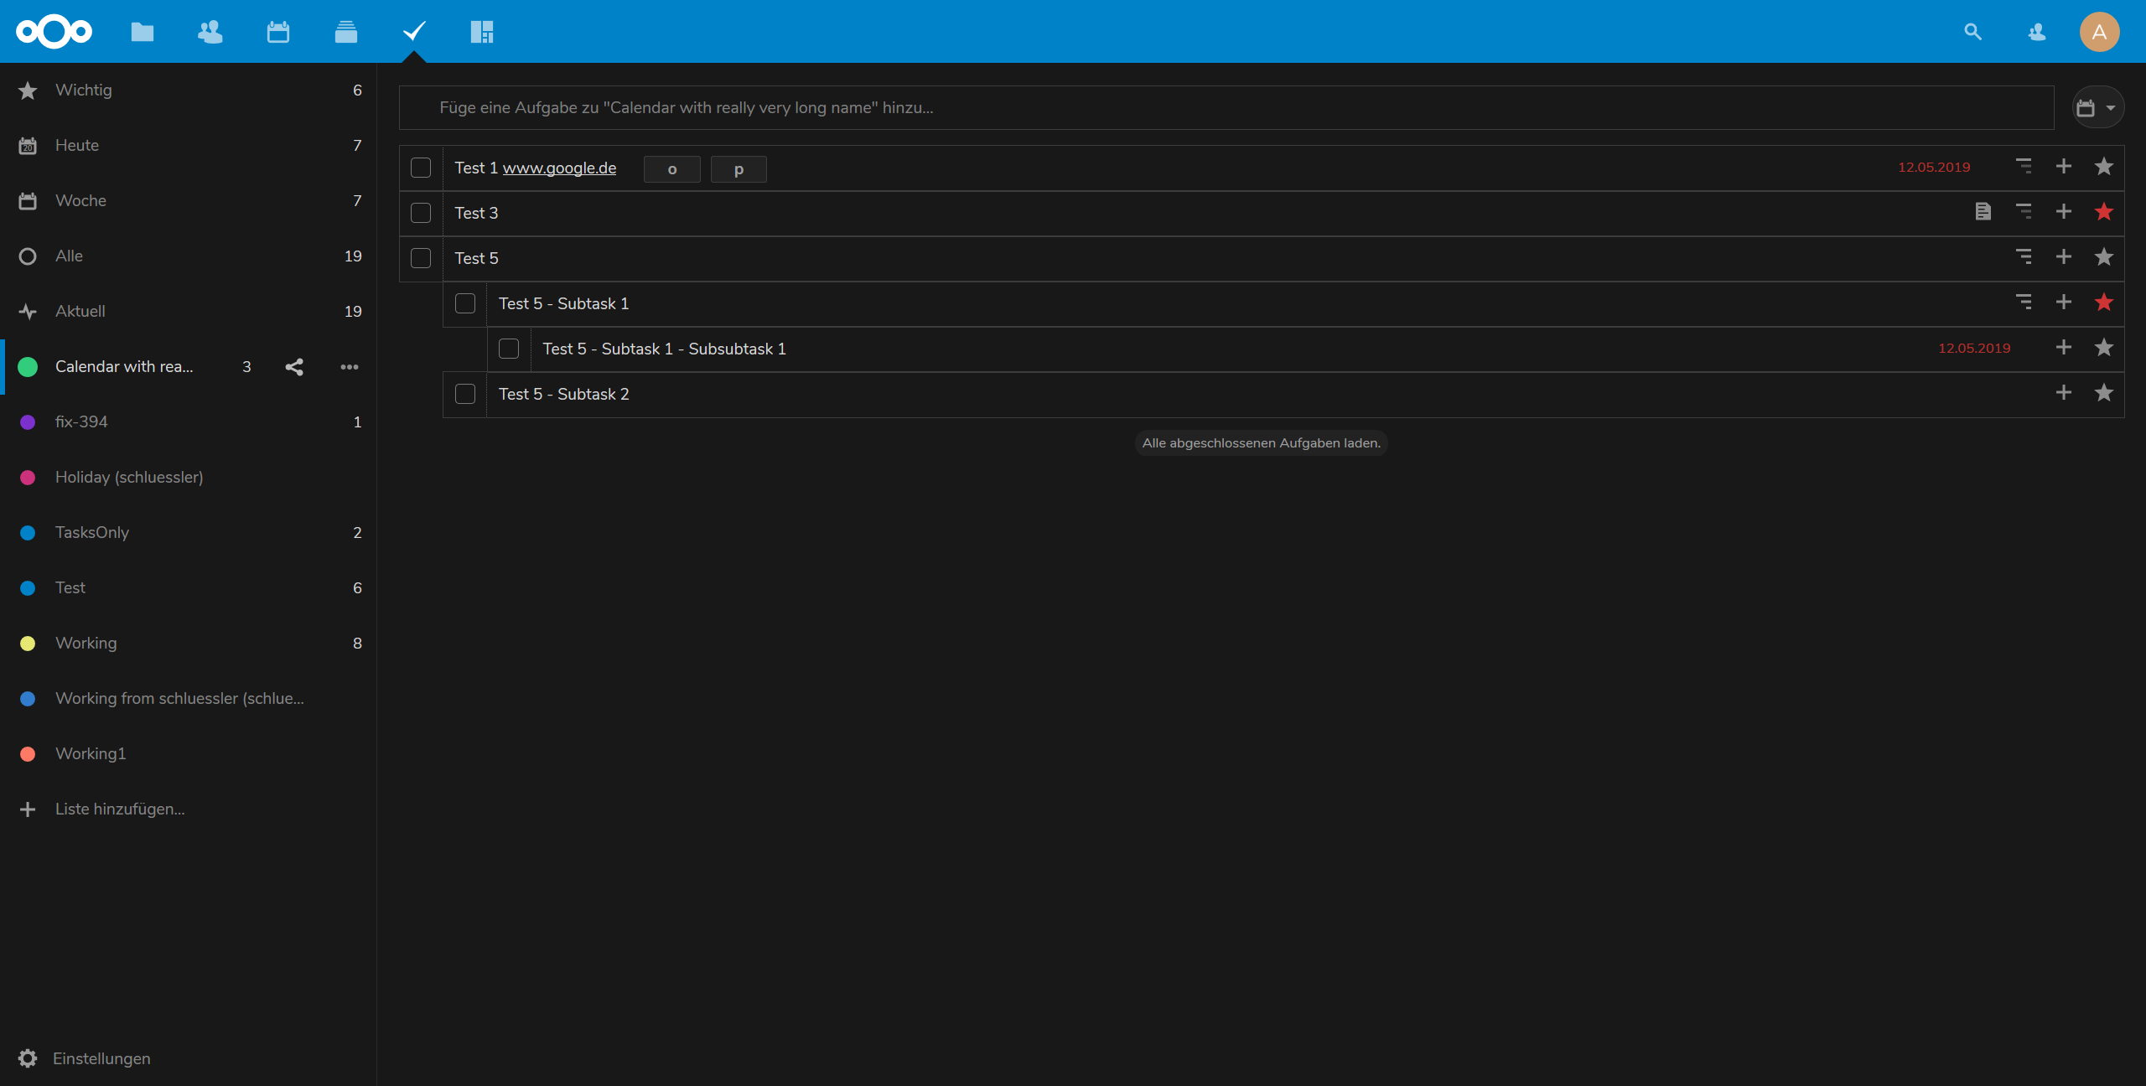
Task: Open more options for Calendar list
Action: [350, 367]
